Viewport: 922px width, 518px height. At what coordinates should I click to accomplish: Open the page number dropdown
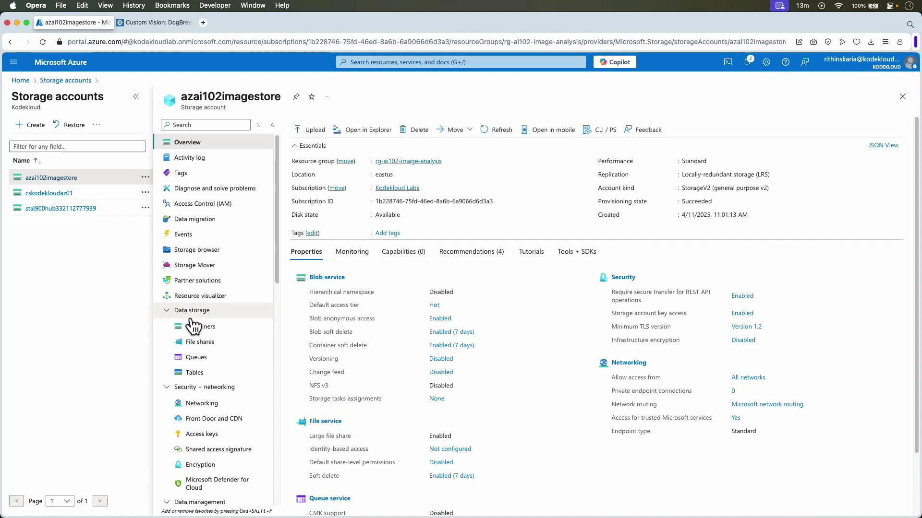[60, 501]
